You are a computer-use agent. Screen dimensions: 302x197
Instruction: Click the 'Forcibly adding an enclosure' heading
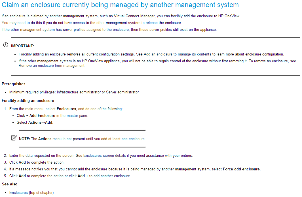click(28, 101)
